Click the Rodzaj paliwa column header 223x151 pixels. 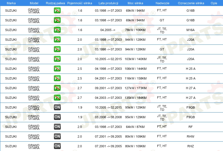pyautogui.click(x=55, y=3)
